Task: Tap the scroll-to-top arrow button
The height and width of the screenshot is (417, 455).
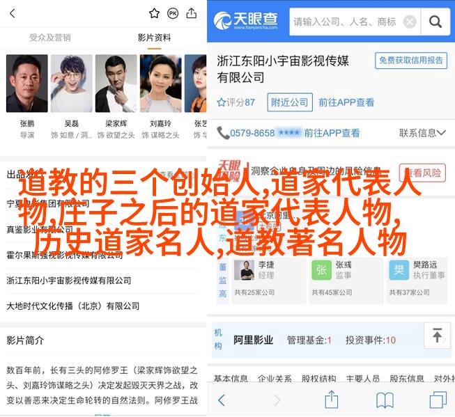Action: pos(437,336)
